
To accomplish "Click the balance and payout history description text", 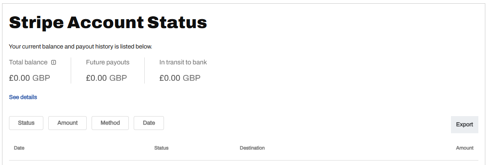I will [x=81, y=46].
